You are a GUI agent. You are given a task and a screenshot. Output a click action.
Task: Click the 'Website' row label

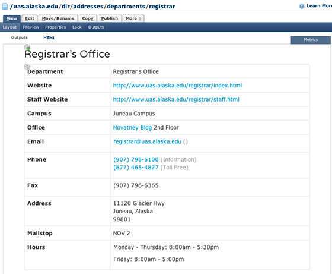coord(39,86)
